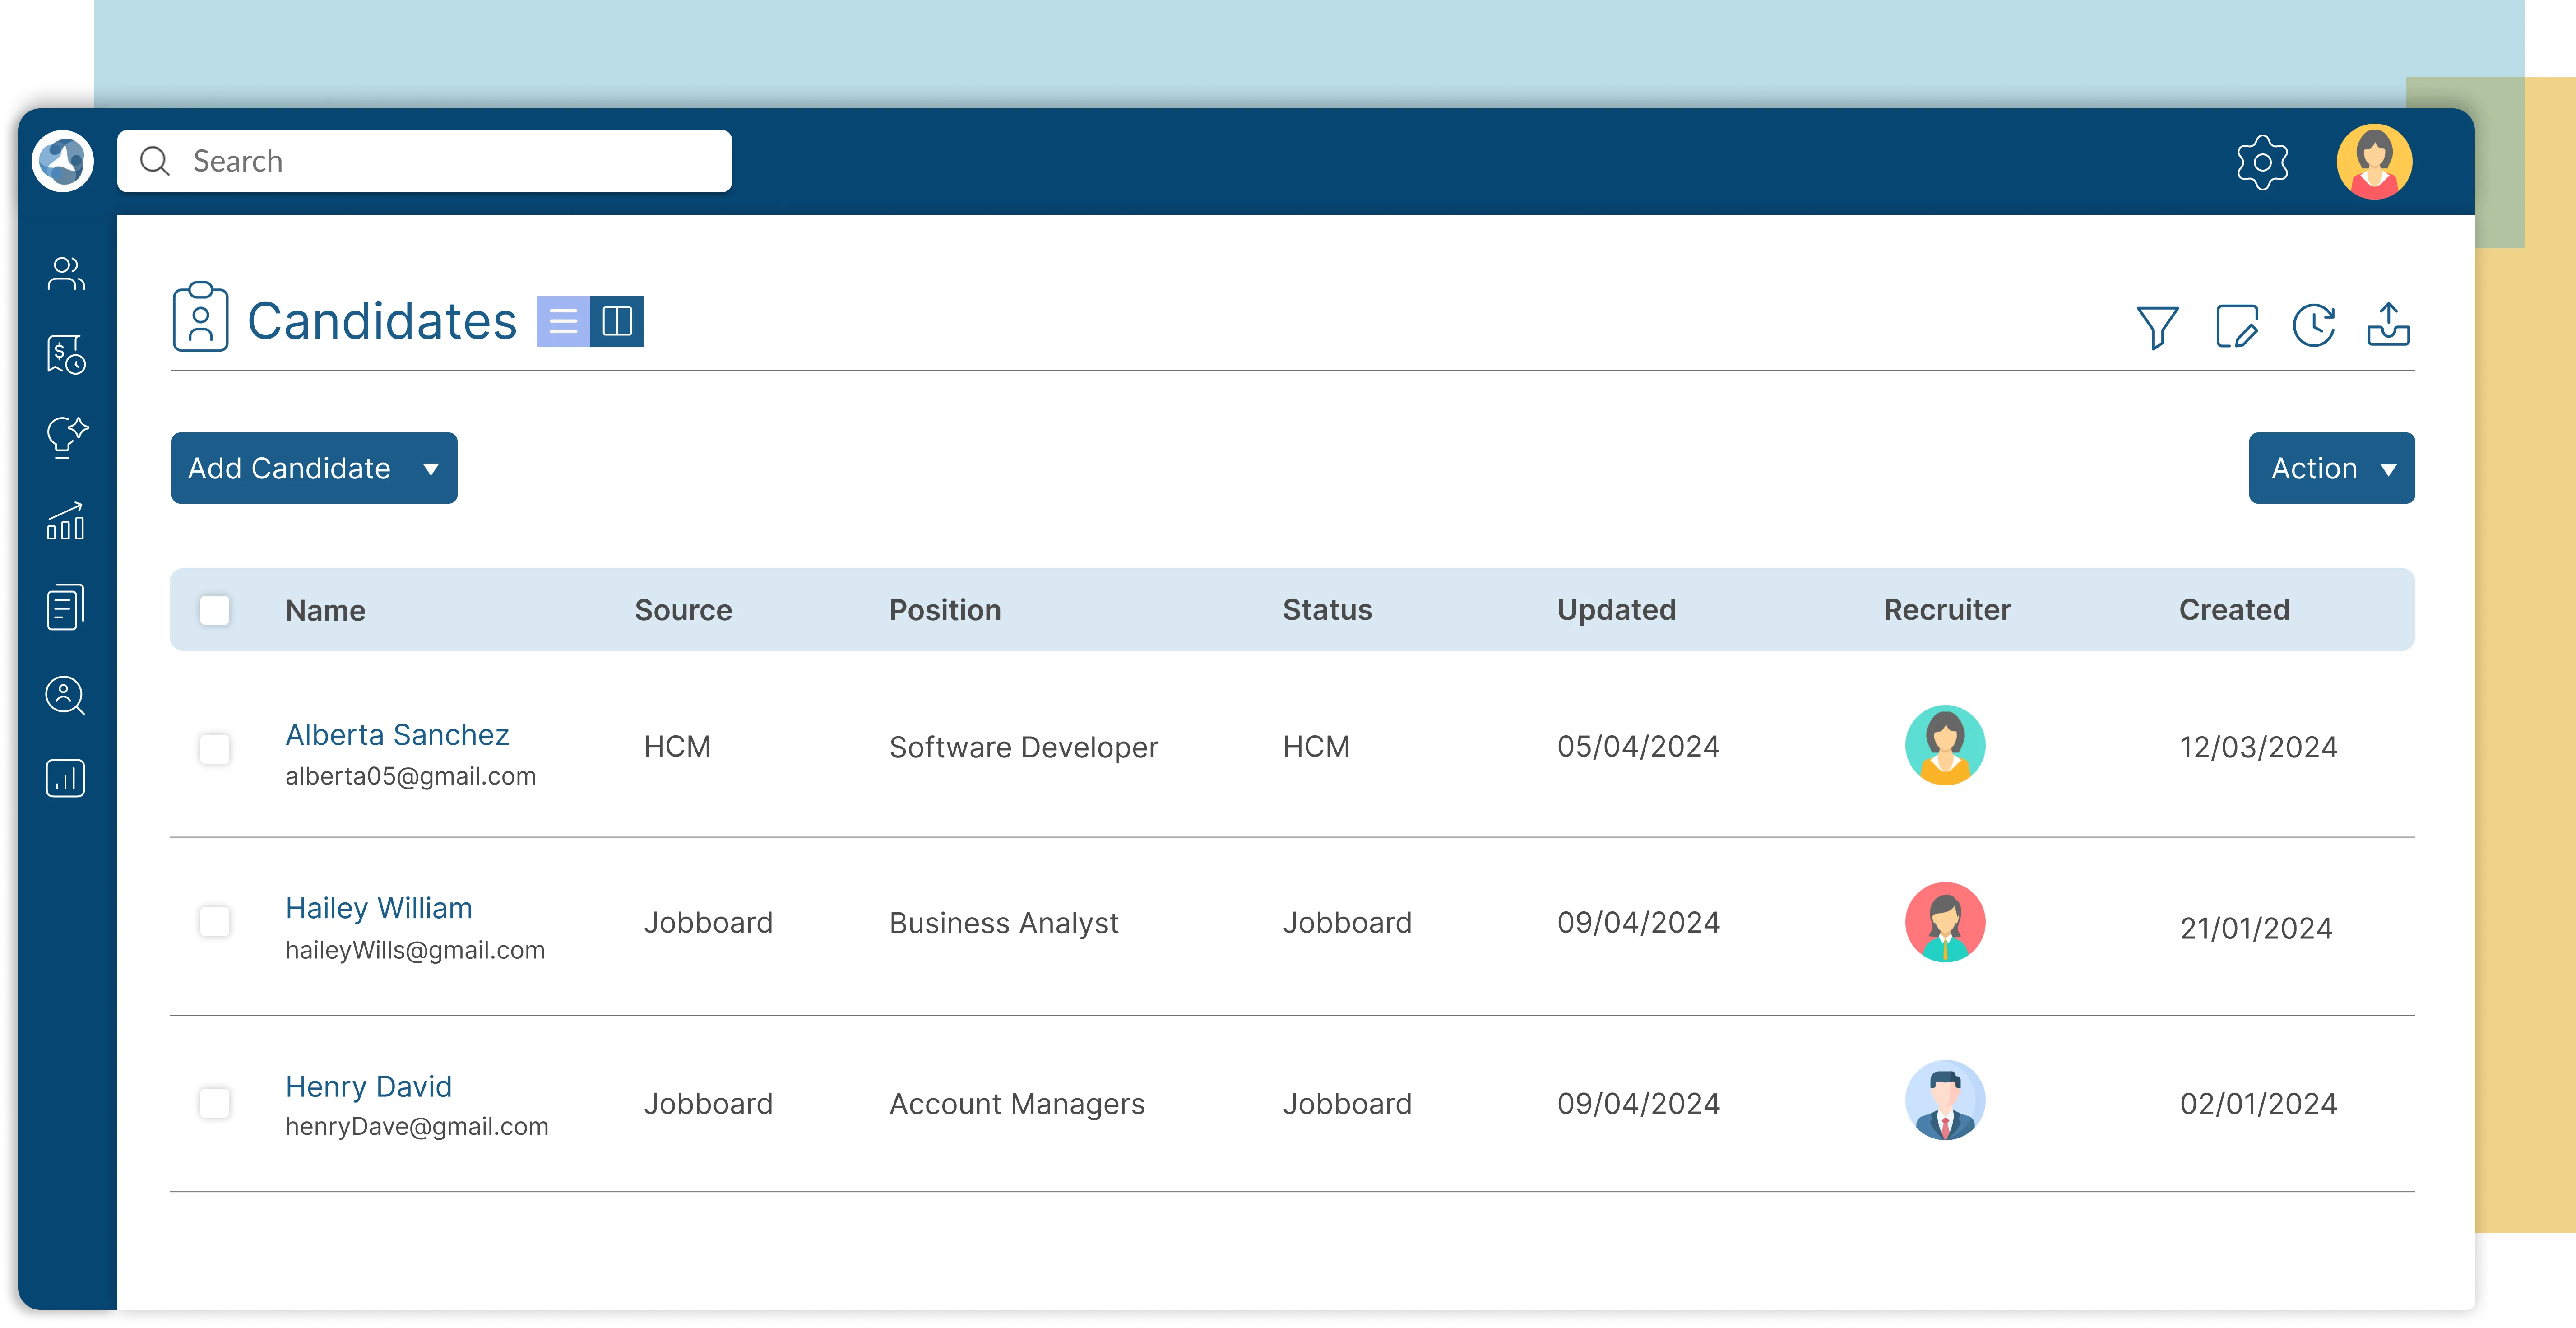Open the Add Candidate dropdown arrow
The width and height of the screenshot is (2576, 1328).
point(432,468)
